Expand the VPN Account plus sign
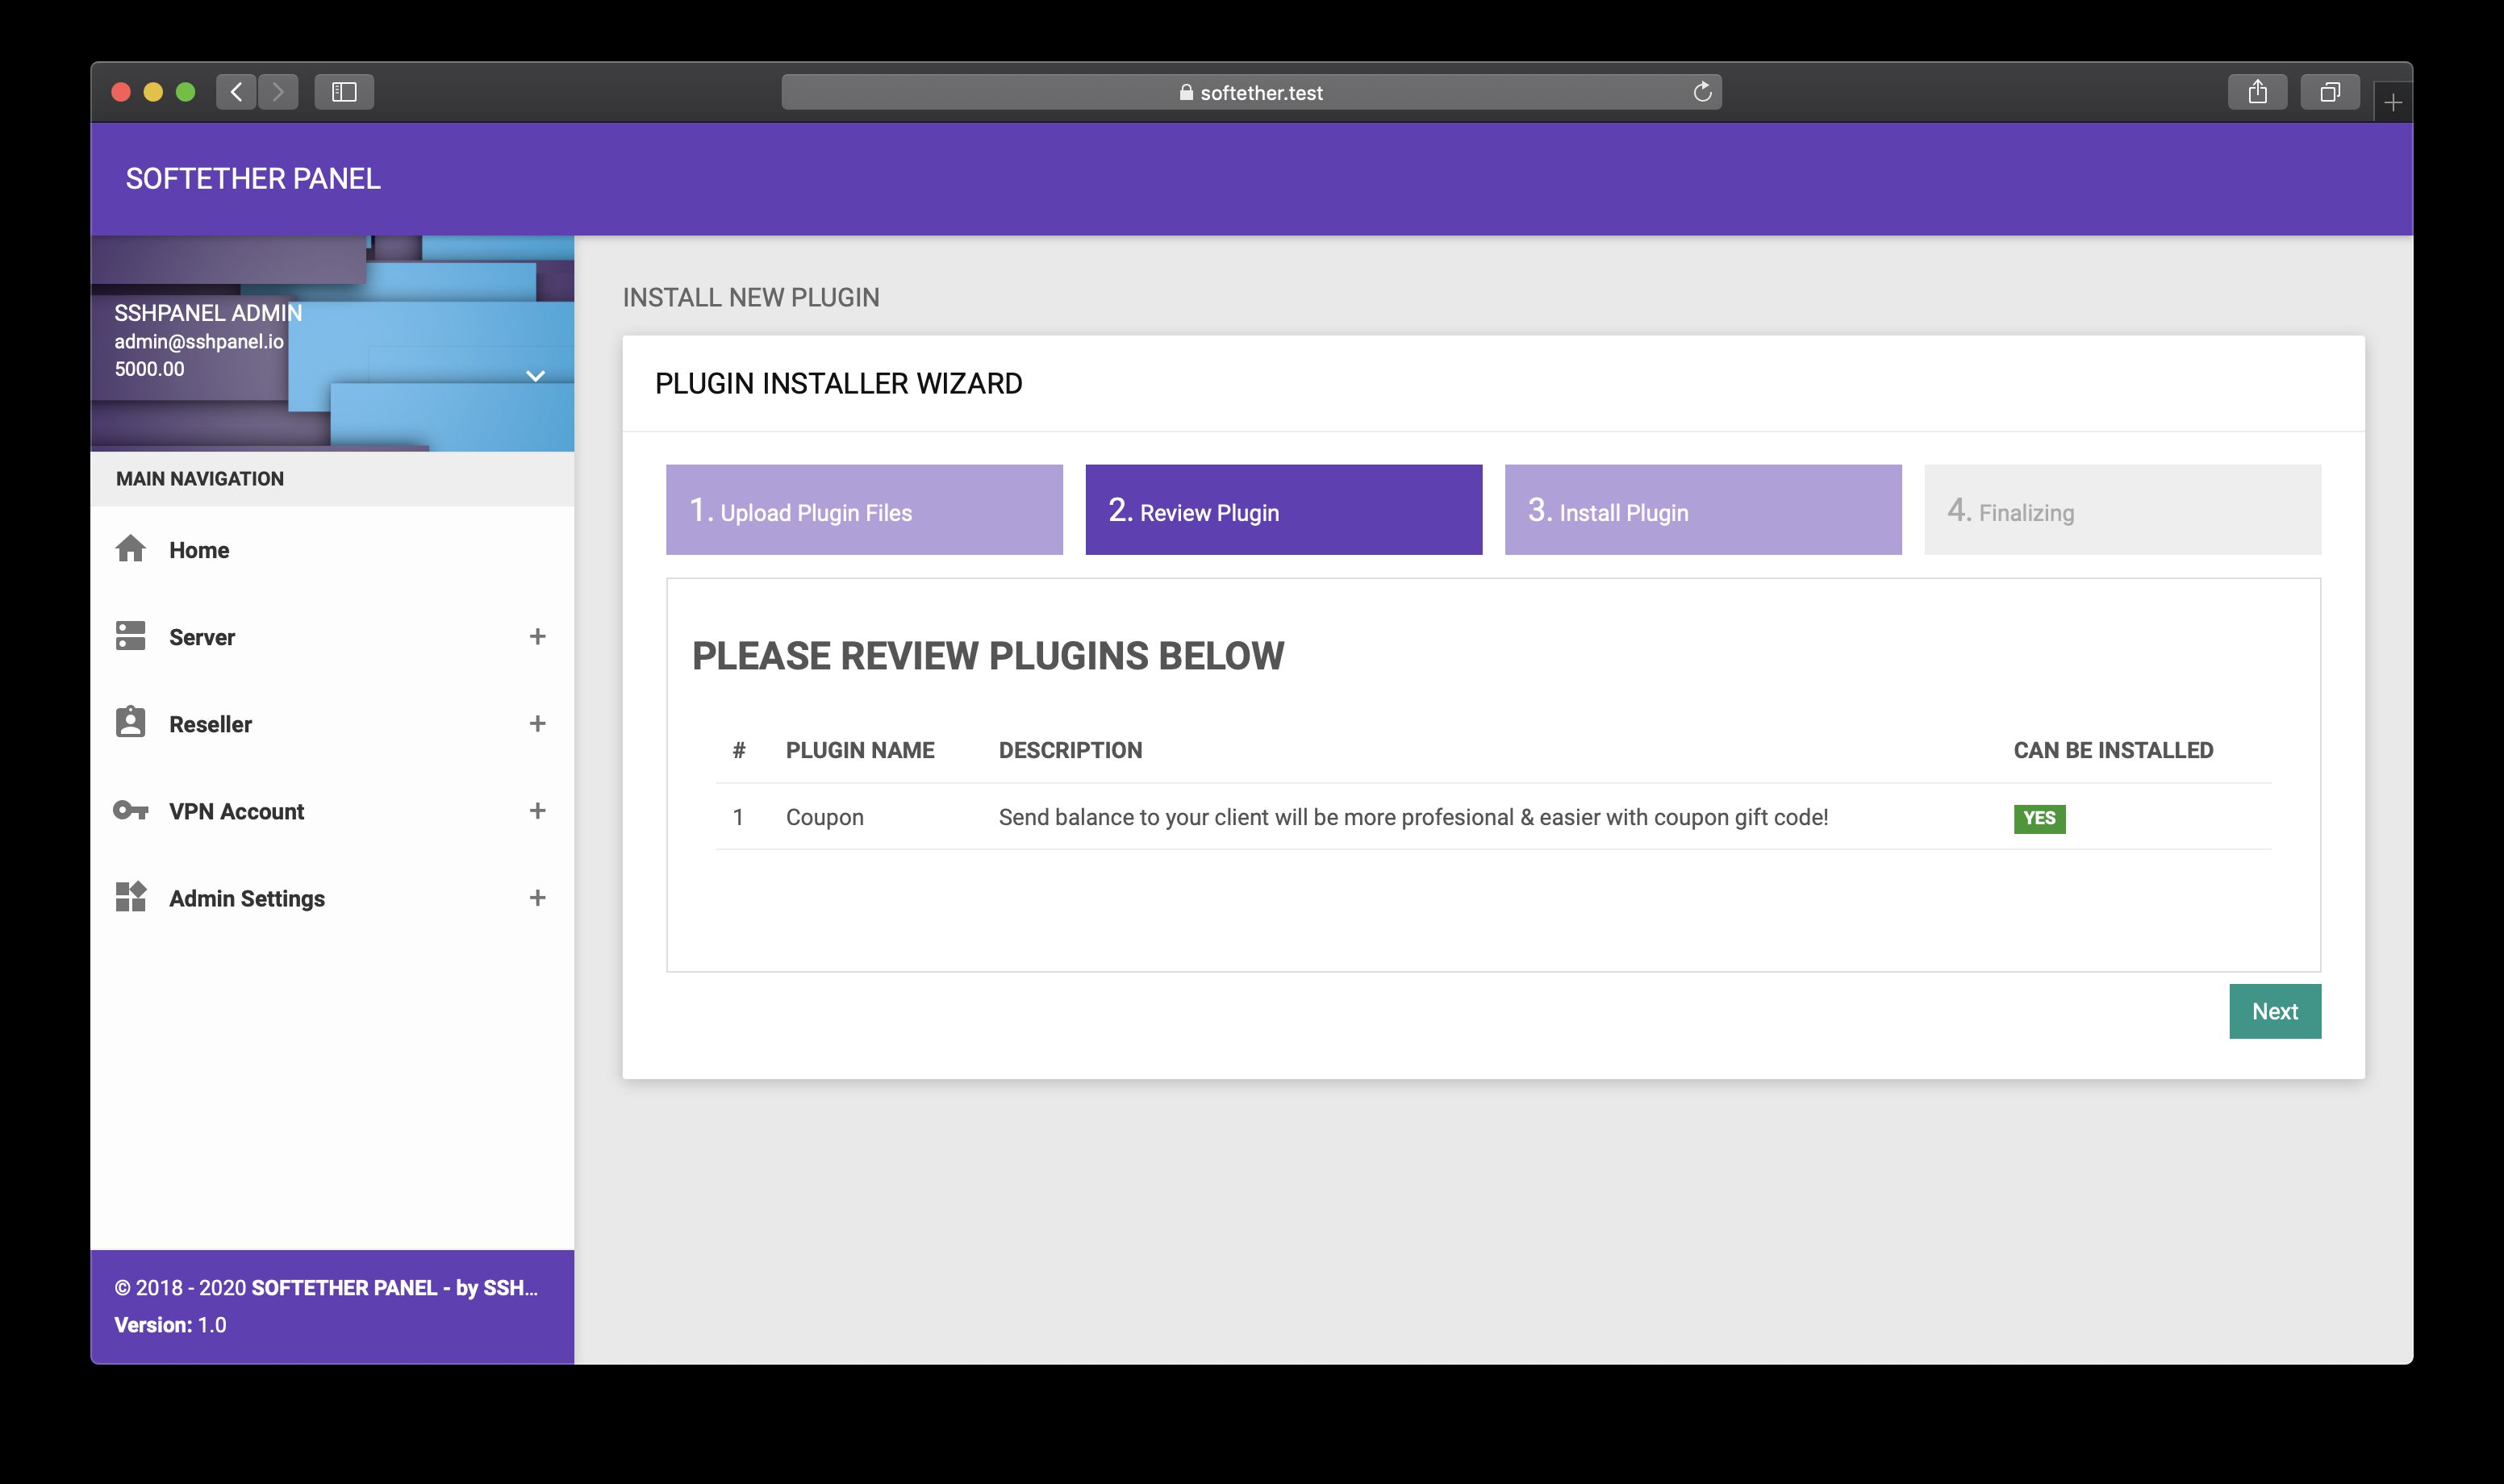The width and height of the screenshot is (2504, 1484). (537, 810)
